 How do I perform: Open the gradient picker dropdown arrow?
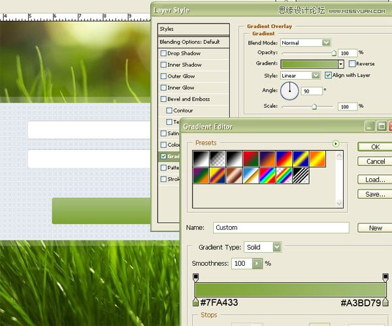[341, 64]
